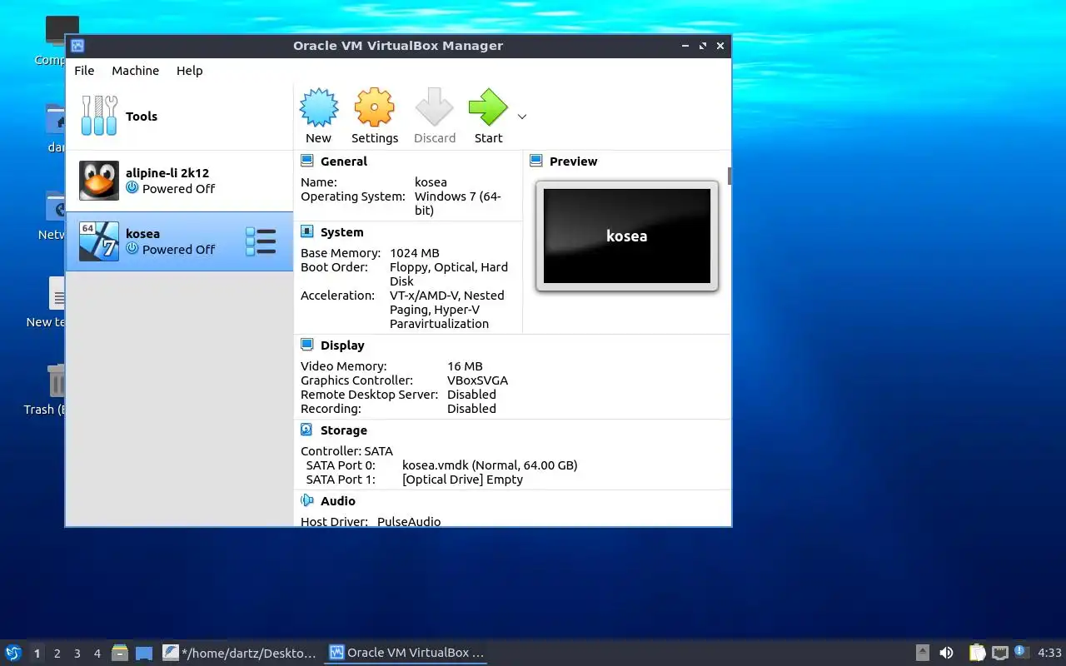Open the System section header link
The height and width of the screenshot is (666, 1066).
(x=341, y=232)
